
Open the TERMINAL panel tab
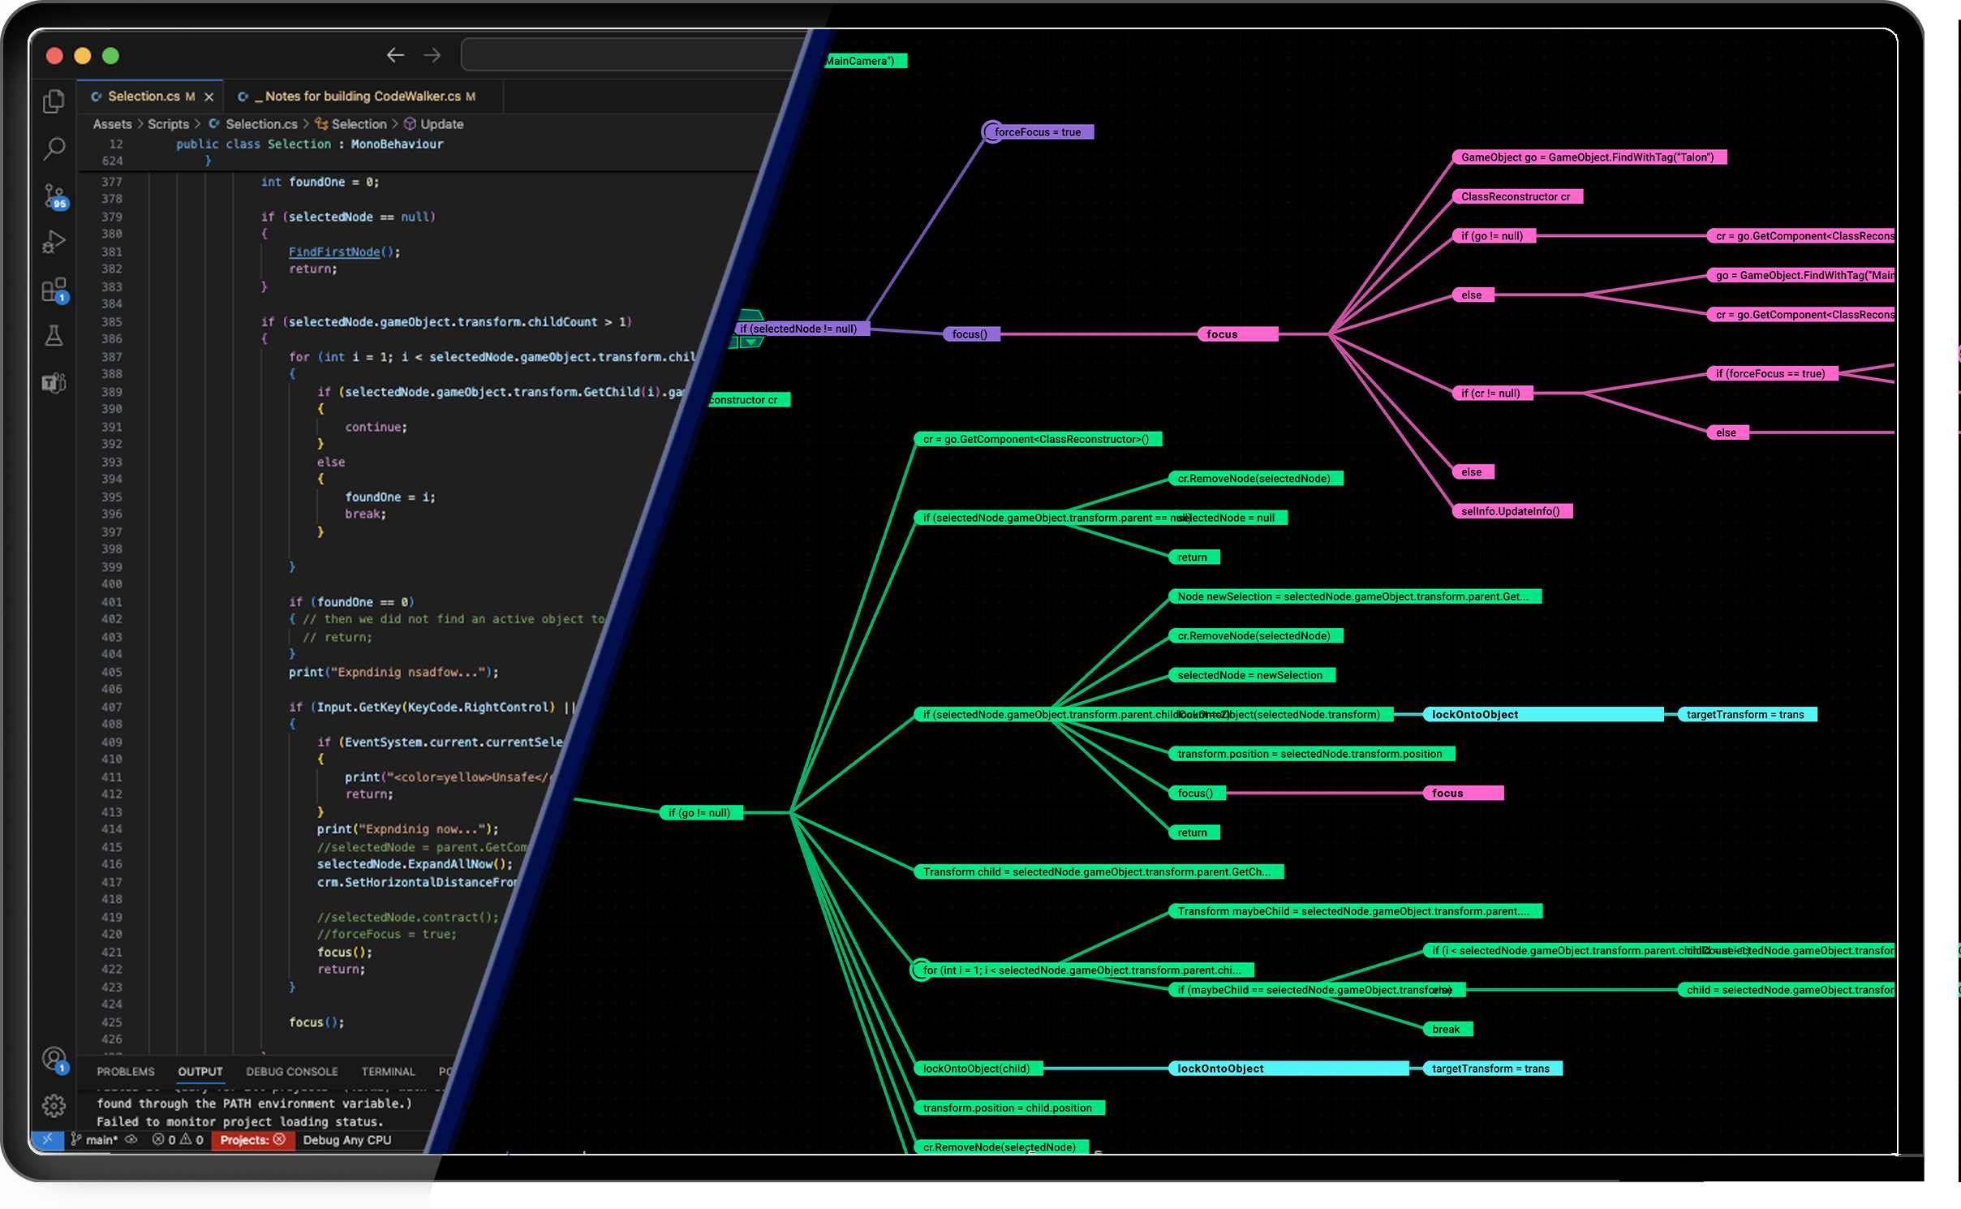point(388,1071)
